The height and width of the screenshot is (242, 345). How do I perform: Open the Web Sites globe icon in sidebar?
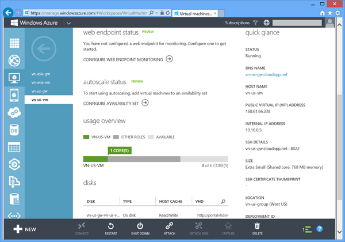tap(14, 60)
